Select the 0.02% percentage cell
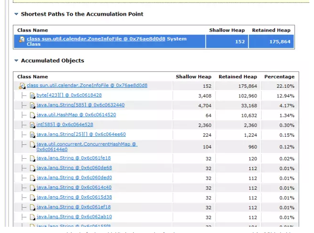 [287, 159]
